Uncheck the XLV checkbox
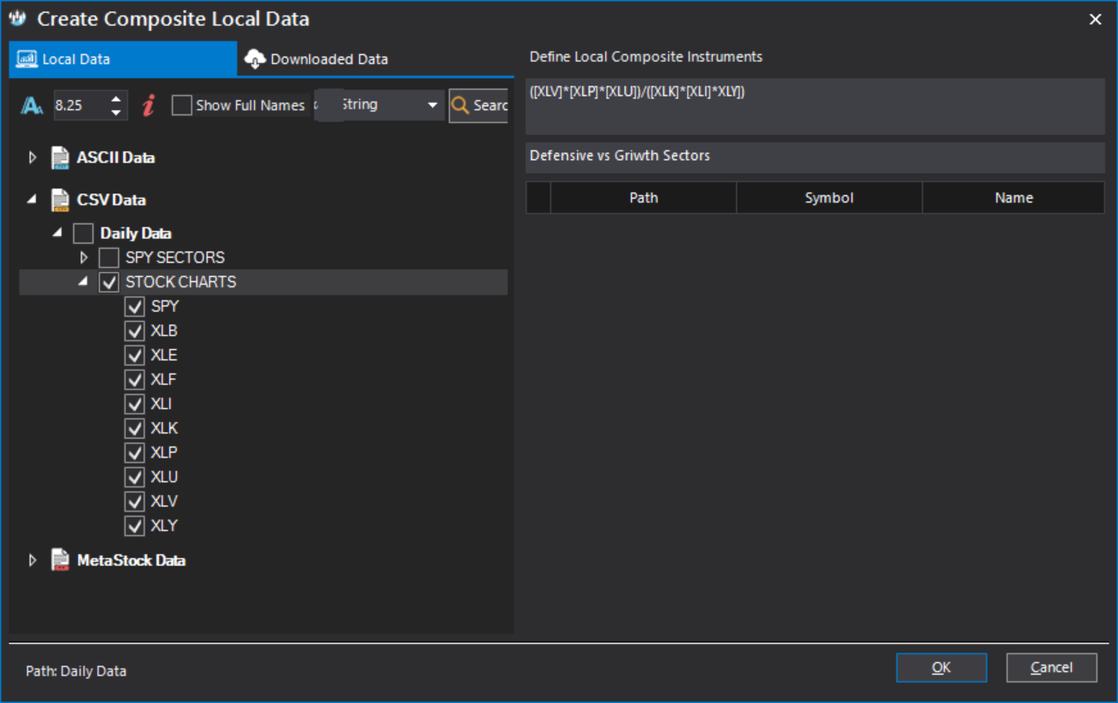This screenshot has width=1118, height=703. click(134, 501)
